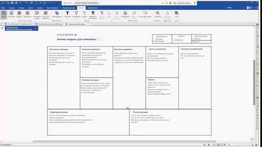This screenshot has height=147, width=262.
Task: Select the Потоки доходов heading
Action: 140,112
